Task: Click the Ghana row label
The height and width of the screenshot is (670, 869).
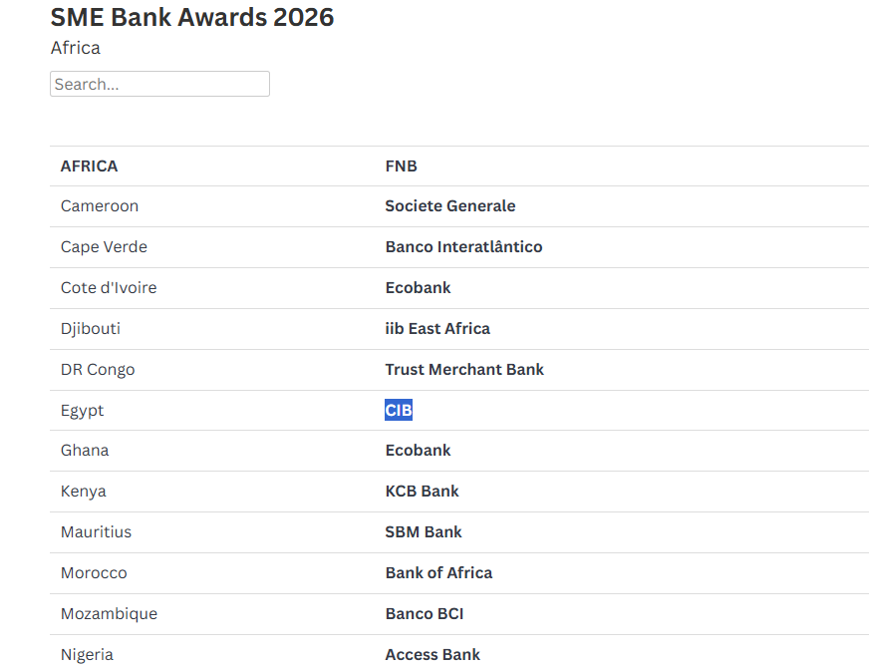Action: tap(85, 451)
